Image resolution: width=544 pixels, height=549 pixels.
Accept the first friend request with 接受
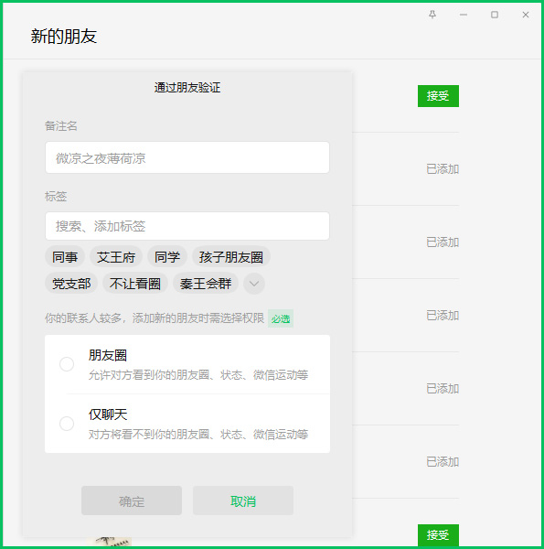(438, 96)
